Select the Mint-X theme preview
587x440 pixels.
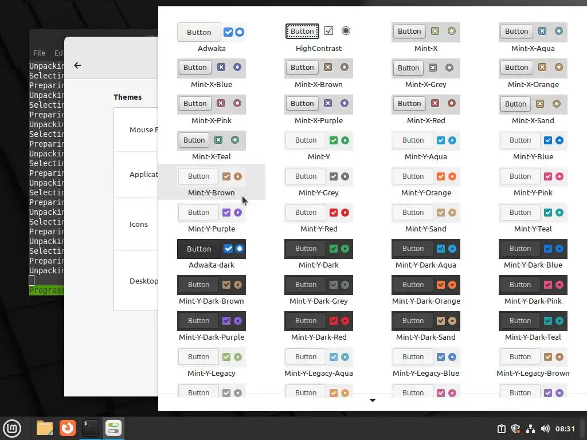[x=426, y=38]
